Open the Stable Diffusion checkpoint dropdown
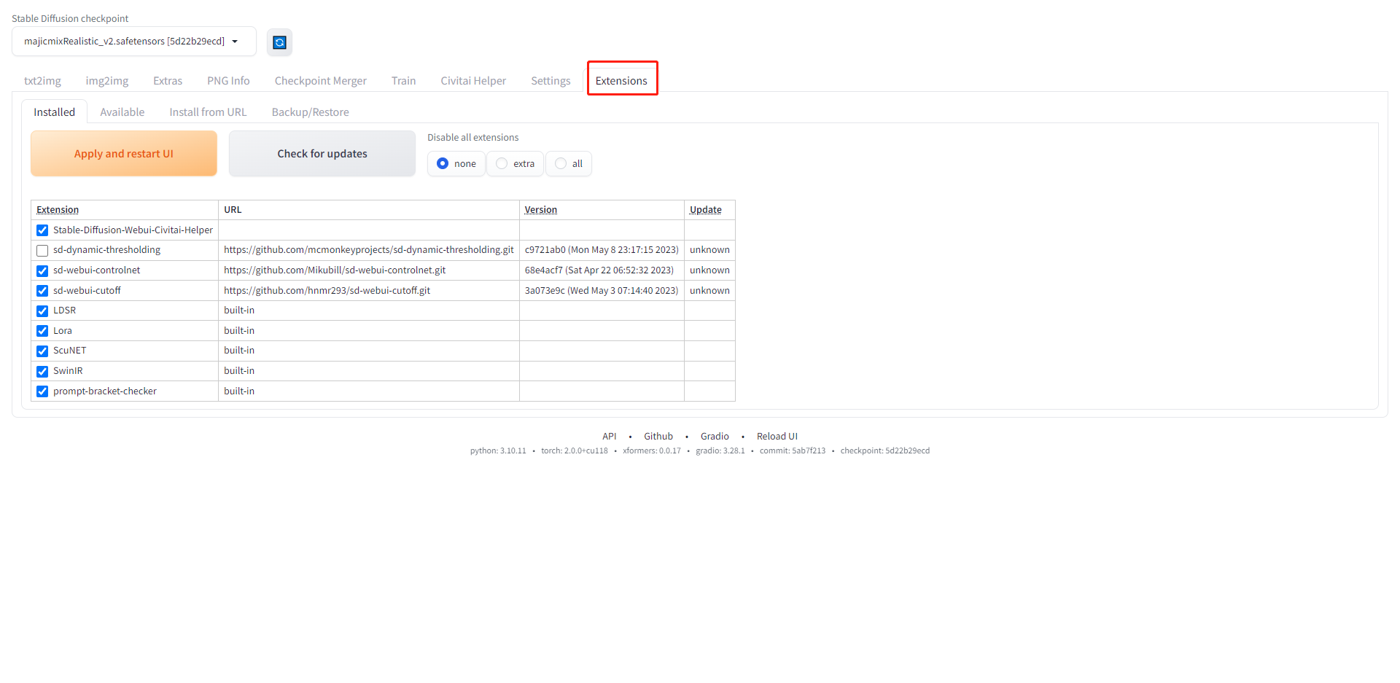This screenshot has width=1400, height=683. (x=133, y=42)
